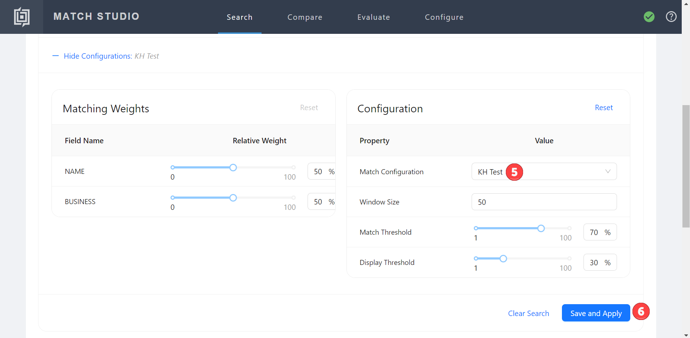Switch to the Search tab
690x338 pixels.
pos(240,17)
